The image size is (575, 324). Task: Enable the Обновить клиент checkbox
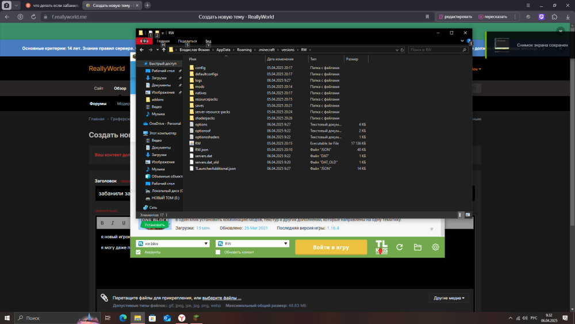218,252
